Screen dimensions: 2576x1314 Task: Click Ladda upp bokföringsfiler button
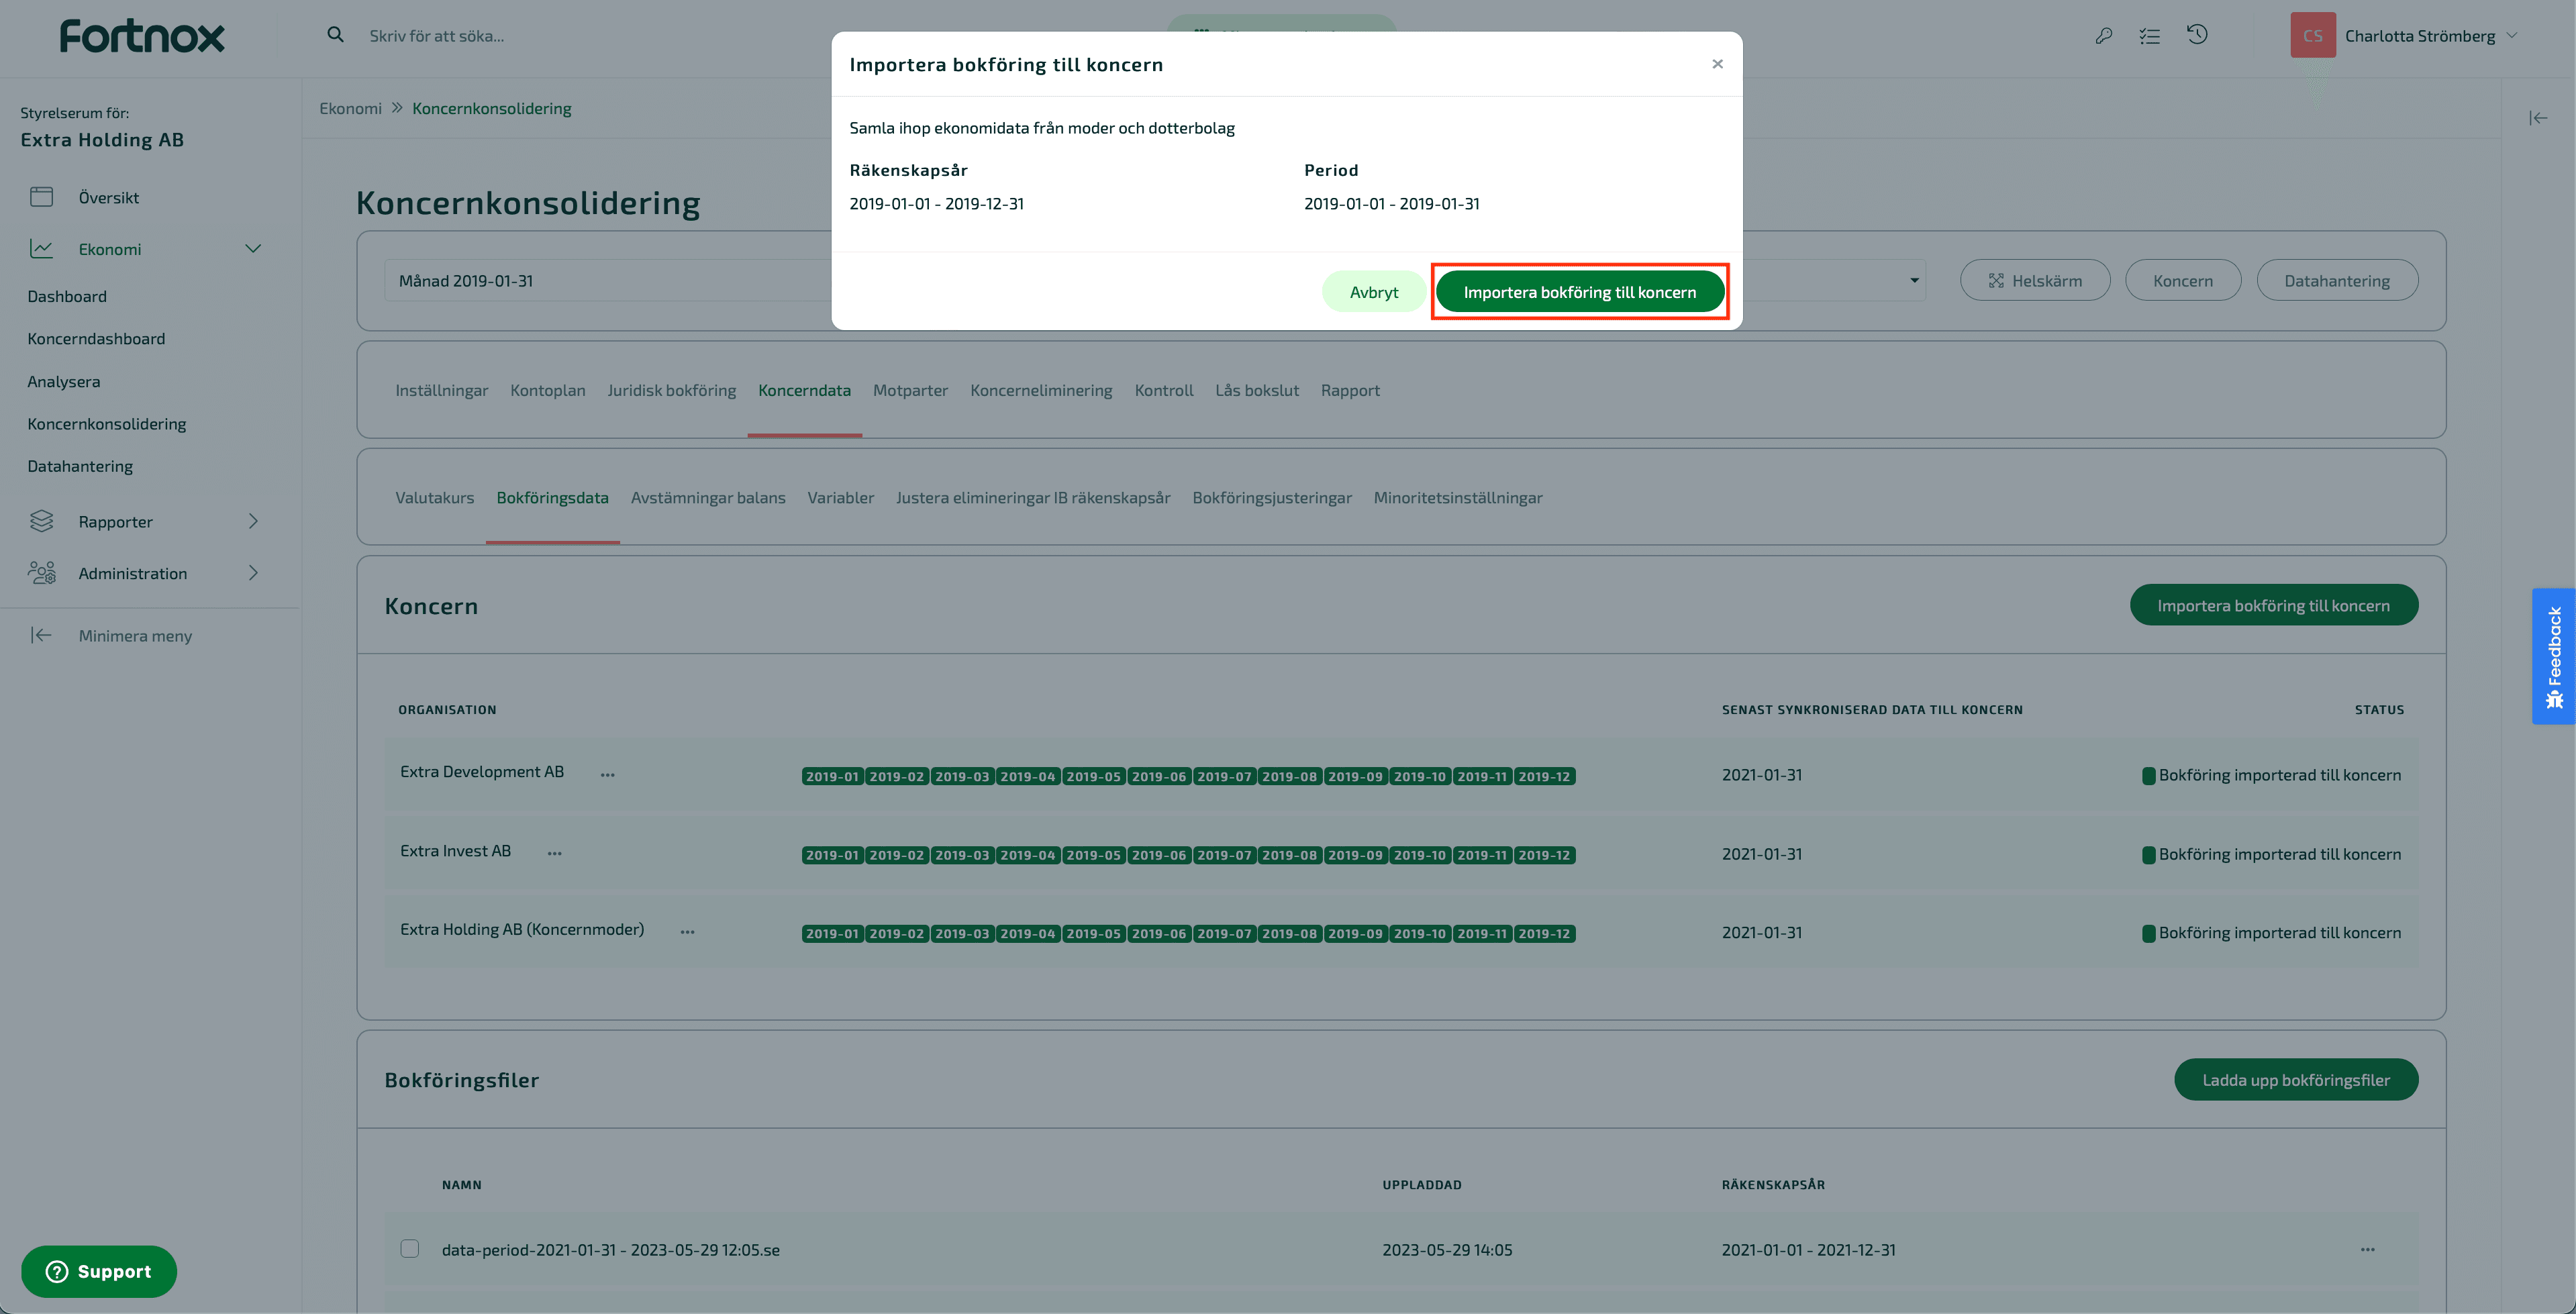(2296, 1080)
